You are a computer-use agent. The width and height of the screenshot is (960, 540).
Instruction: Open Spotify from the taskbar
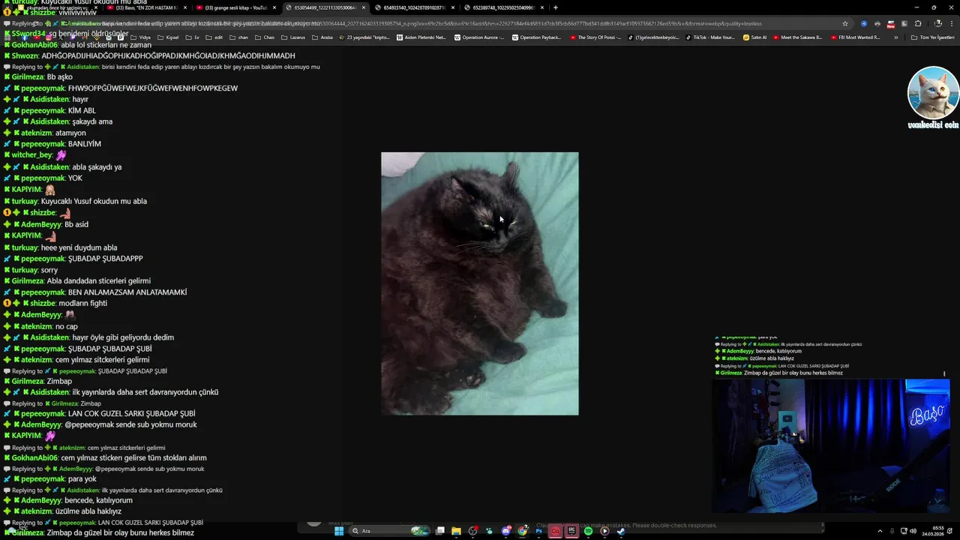click(x=588, y=531)
